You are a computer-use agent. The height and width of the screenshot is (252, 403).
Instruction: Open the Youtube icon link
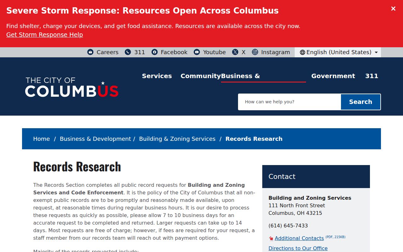pyautogui.click(x=197, y=52)
